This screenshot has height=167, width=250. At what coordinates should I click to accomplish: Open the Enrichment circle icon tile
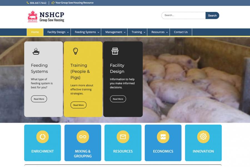coord(42,137)
